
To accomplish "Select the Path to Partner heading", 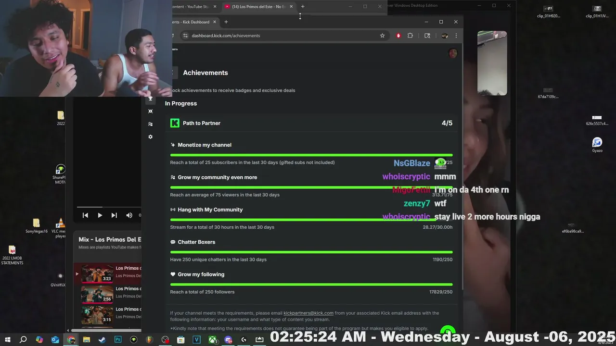I will tap(202, 123).
